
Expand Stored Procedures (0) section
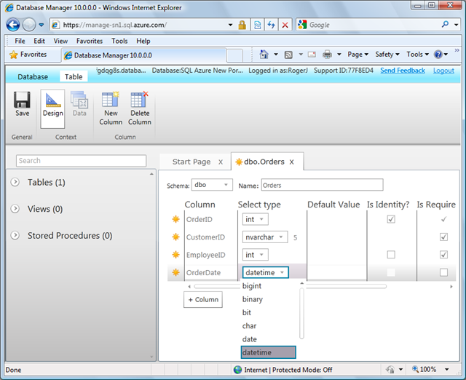click(x=15, y=236)
